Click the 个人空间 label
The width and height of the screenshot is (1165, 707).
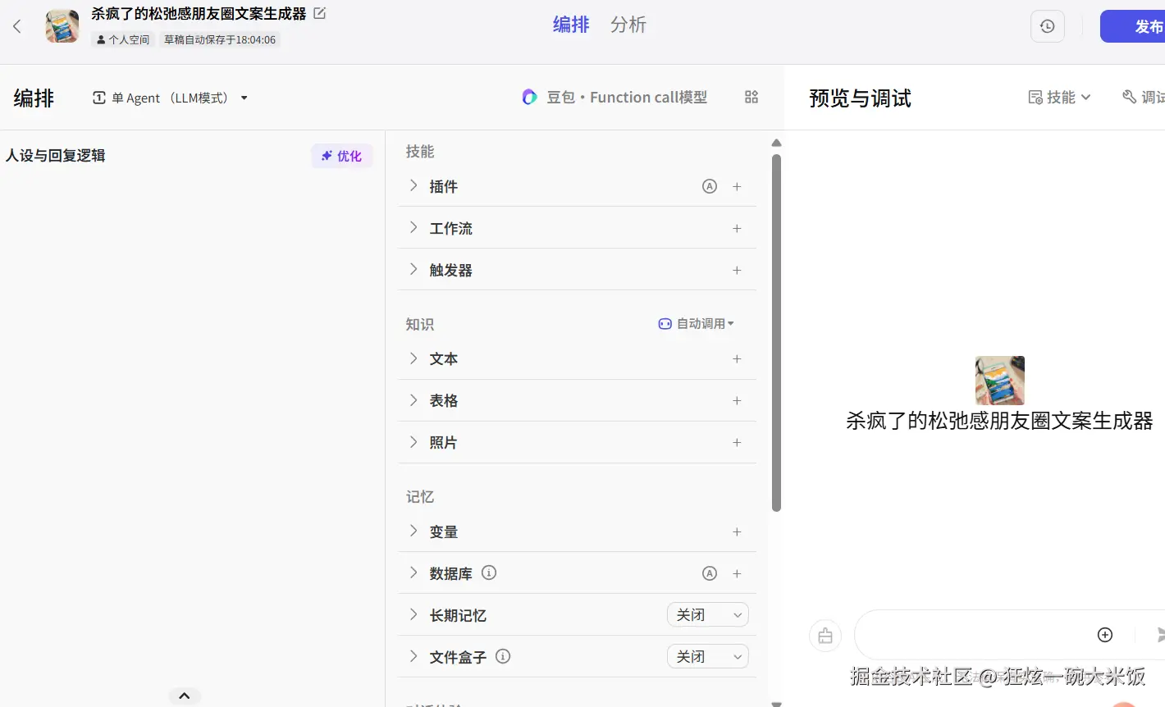tap(123, 39)
